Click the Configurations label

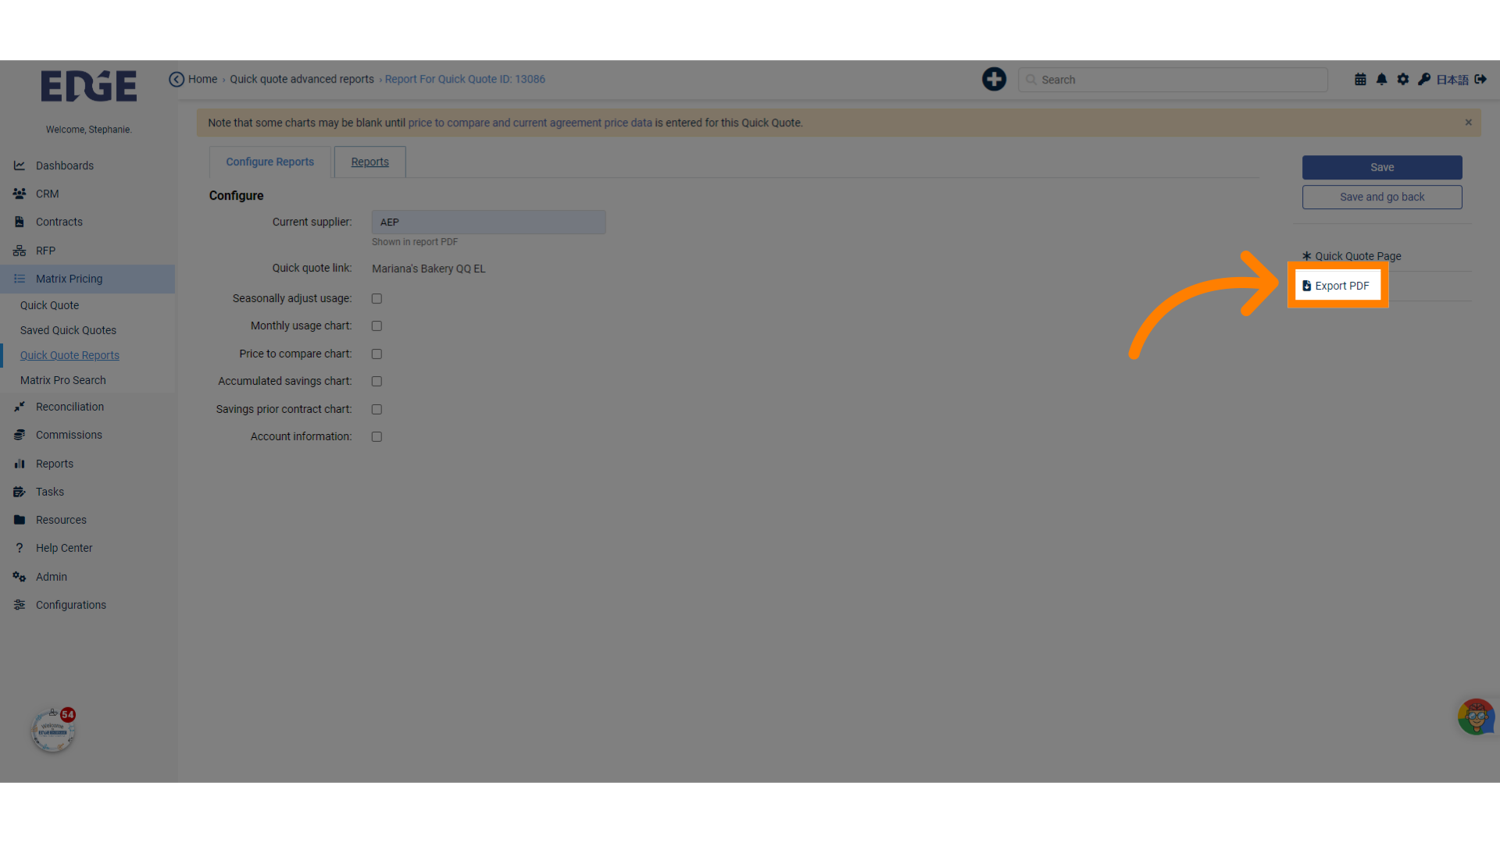pyautogui.click(x=71, y=605)
